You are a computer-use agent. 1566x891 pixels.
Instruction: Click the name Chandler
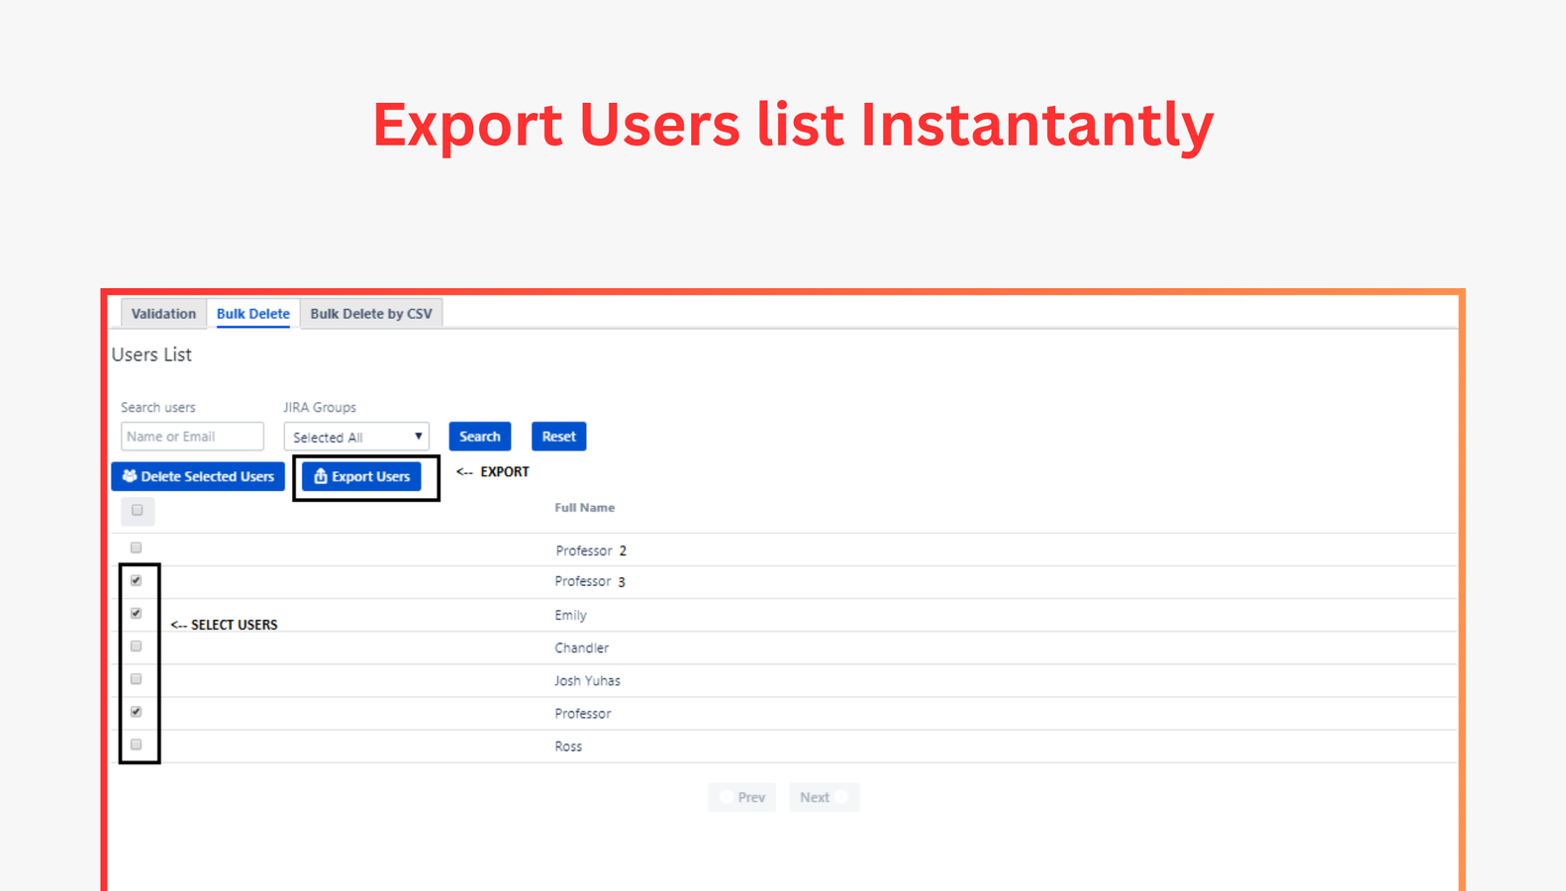point(581,647)
